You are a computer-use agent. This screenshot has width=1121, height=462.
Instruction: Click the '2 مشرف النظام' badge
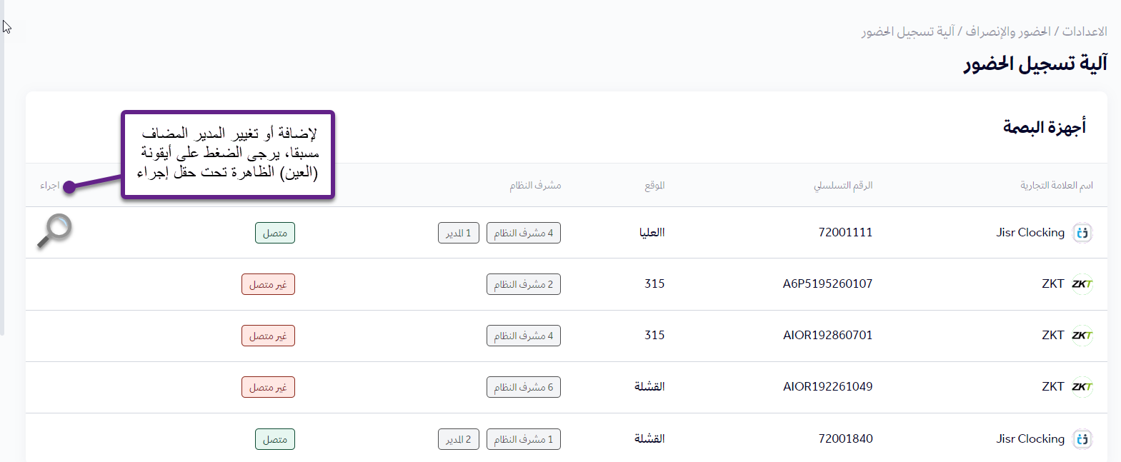point(524,284)
